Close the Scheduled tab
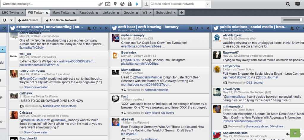This screenshot has height=140, width=304. point(175,13)
